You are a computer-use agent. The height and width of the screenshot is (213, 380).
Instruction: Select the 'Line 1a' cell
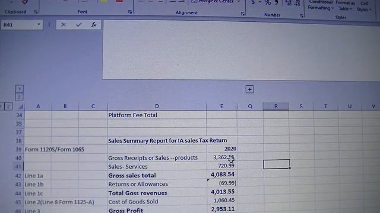(38, 176)
